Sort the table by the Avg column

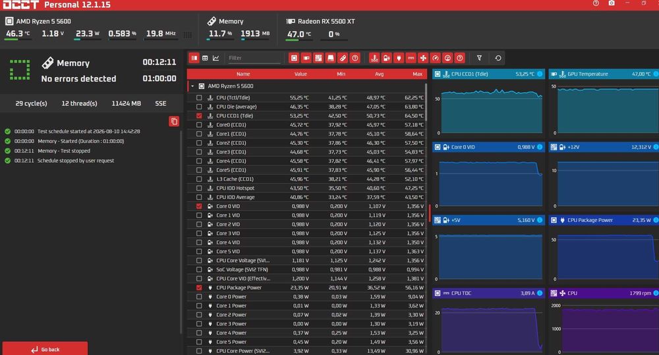[x=379, y=74]
